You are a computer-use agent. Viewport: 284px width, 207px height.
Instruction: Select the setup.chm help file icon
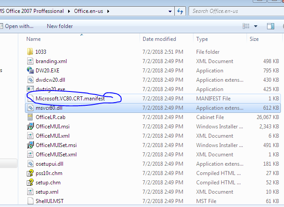point(30,183)
